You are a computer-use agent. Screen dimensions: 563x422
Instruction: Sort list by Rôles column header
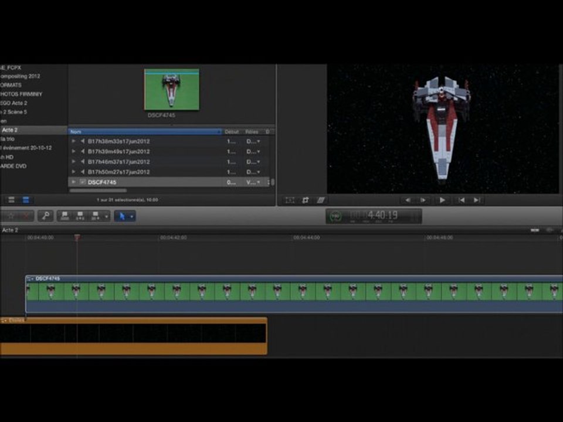(x=252, y=132)
